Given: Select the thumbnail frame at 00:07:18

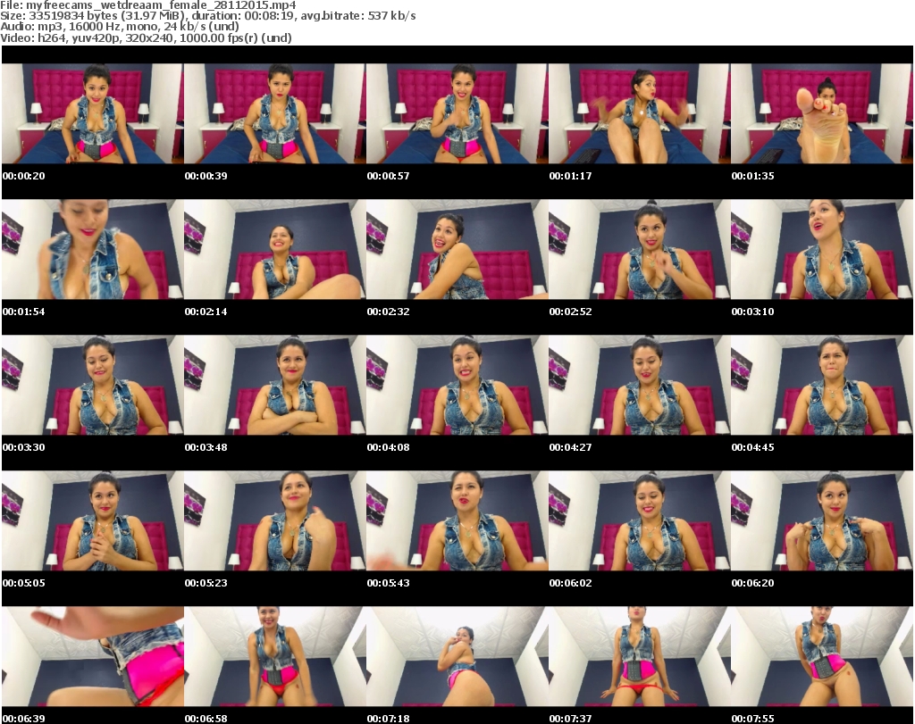Looking at the screenshot, I should tap(457, 656).
